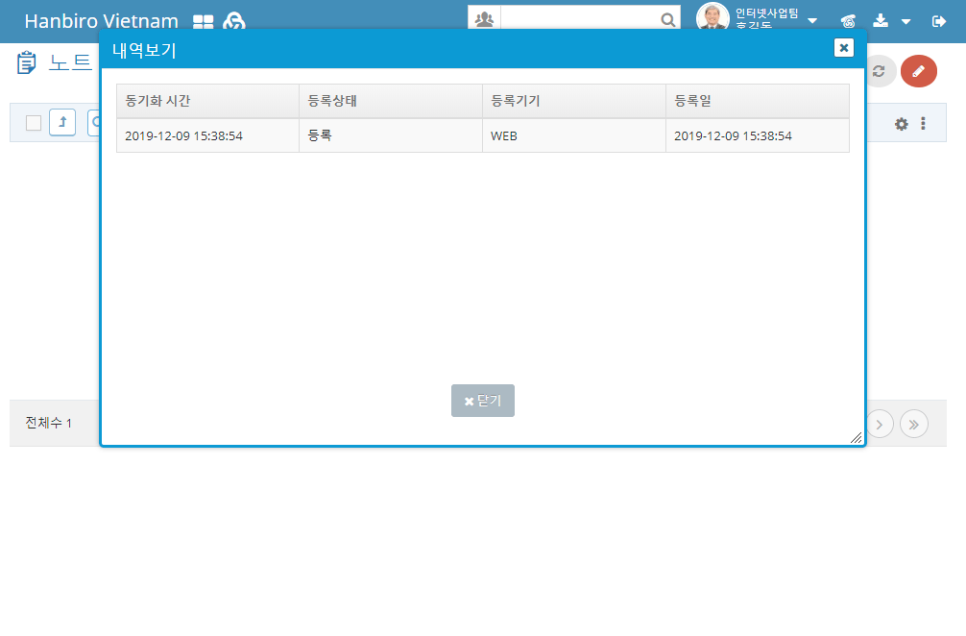Click the 등록 status cell

tap(391, 135)
